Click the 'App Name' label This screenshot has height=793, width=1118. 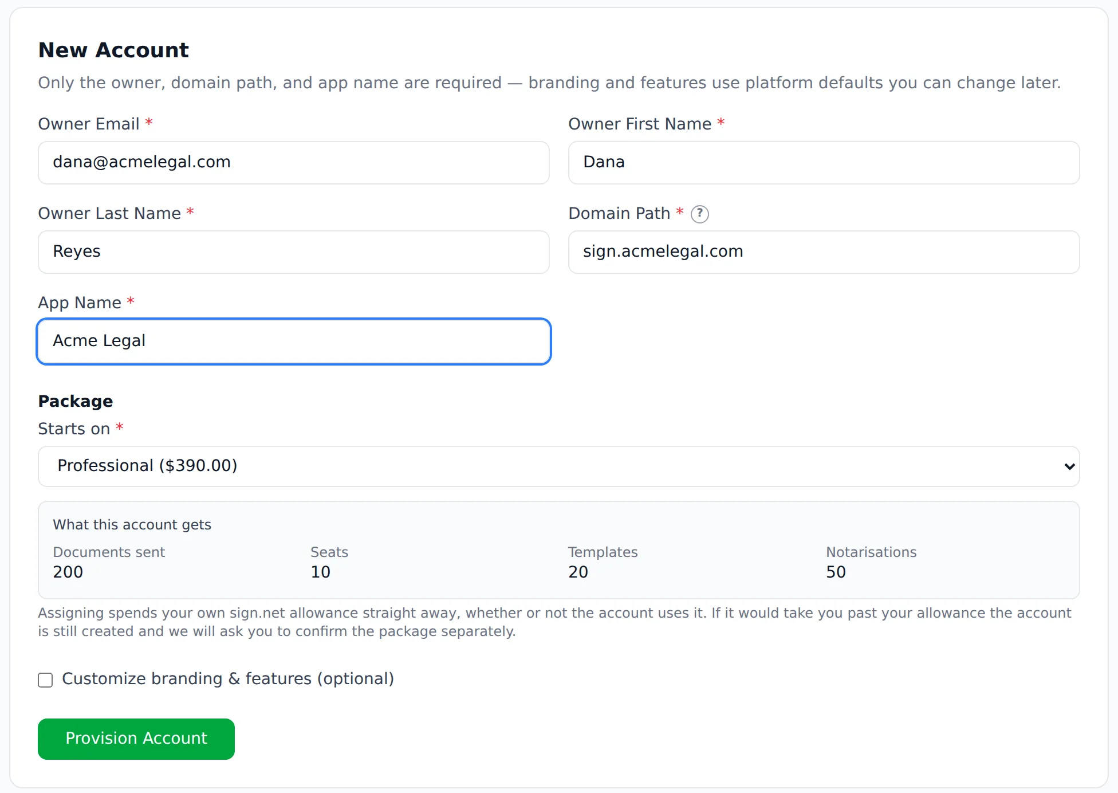pyautogui.click(x=80, y=303)
